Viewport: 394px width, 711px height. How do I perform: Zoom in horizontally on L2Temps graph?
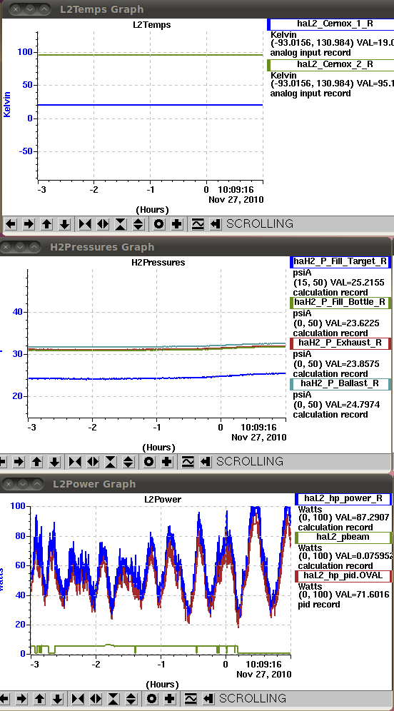[x=85, y=224]
